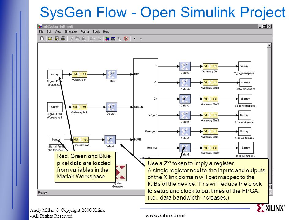
Task: Click the Red_out output port label
Action: 152,115
